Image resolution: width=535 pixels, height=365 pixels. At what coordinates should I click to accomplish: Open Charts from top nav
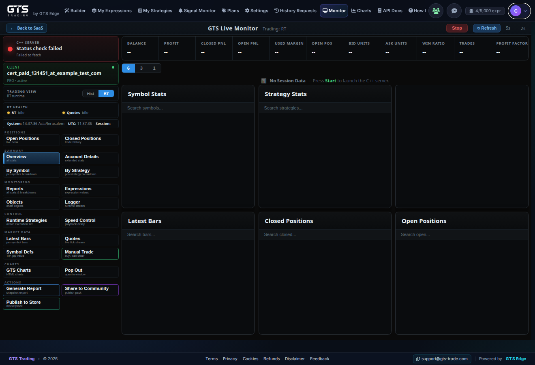(x=361, y=11)
